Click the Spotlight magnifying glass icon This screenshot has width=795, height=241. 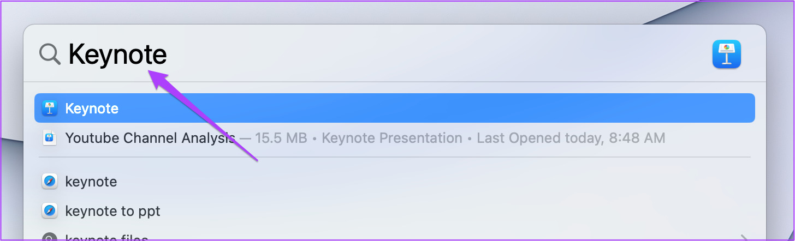50,55
